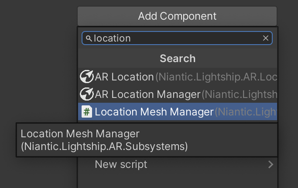Select the Location Mesh Manager entry
The image size is (298, 188).
[x=178, y=111]
